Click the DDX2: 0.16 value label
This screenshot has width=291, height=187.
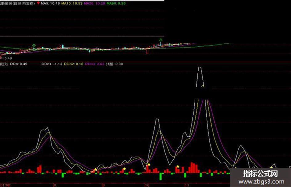74,64
